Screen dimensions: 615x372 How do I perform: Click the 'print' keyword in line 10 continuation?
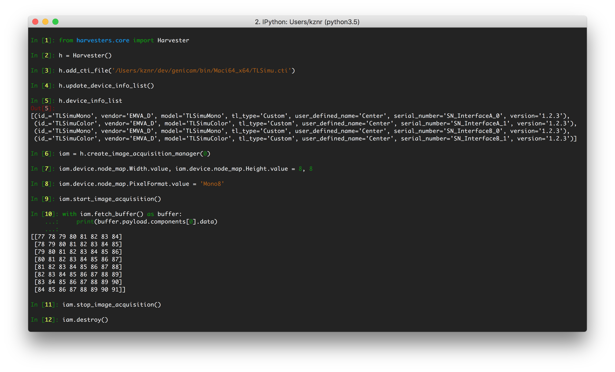(x=85, y=221)
